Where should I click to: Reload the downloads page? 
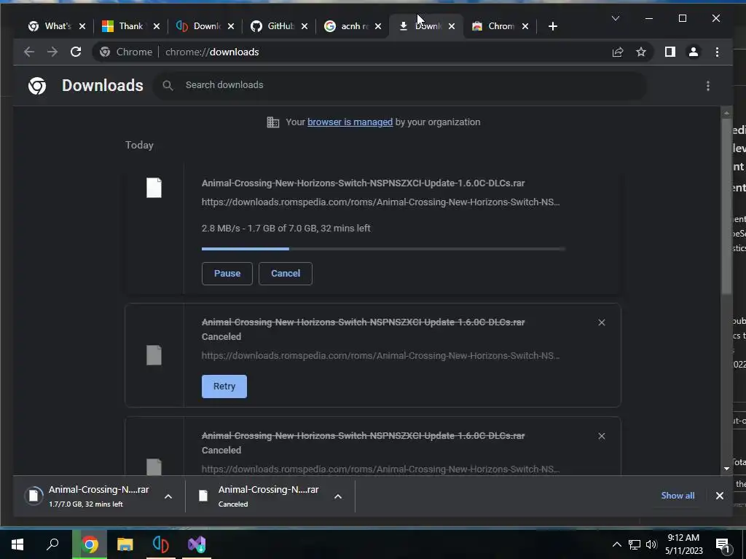[76, 52]
